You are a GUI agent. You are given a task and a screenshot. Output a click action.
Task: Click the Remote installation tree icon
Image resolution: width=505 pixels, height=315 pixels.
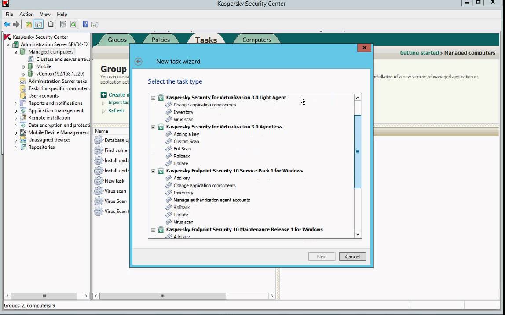click(23, 118)
